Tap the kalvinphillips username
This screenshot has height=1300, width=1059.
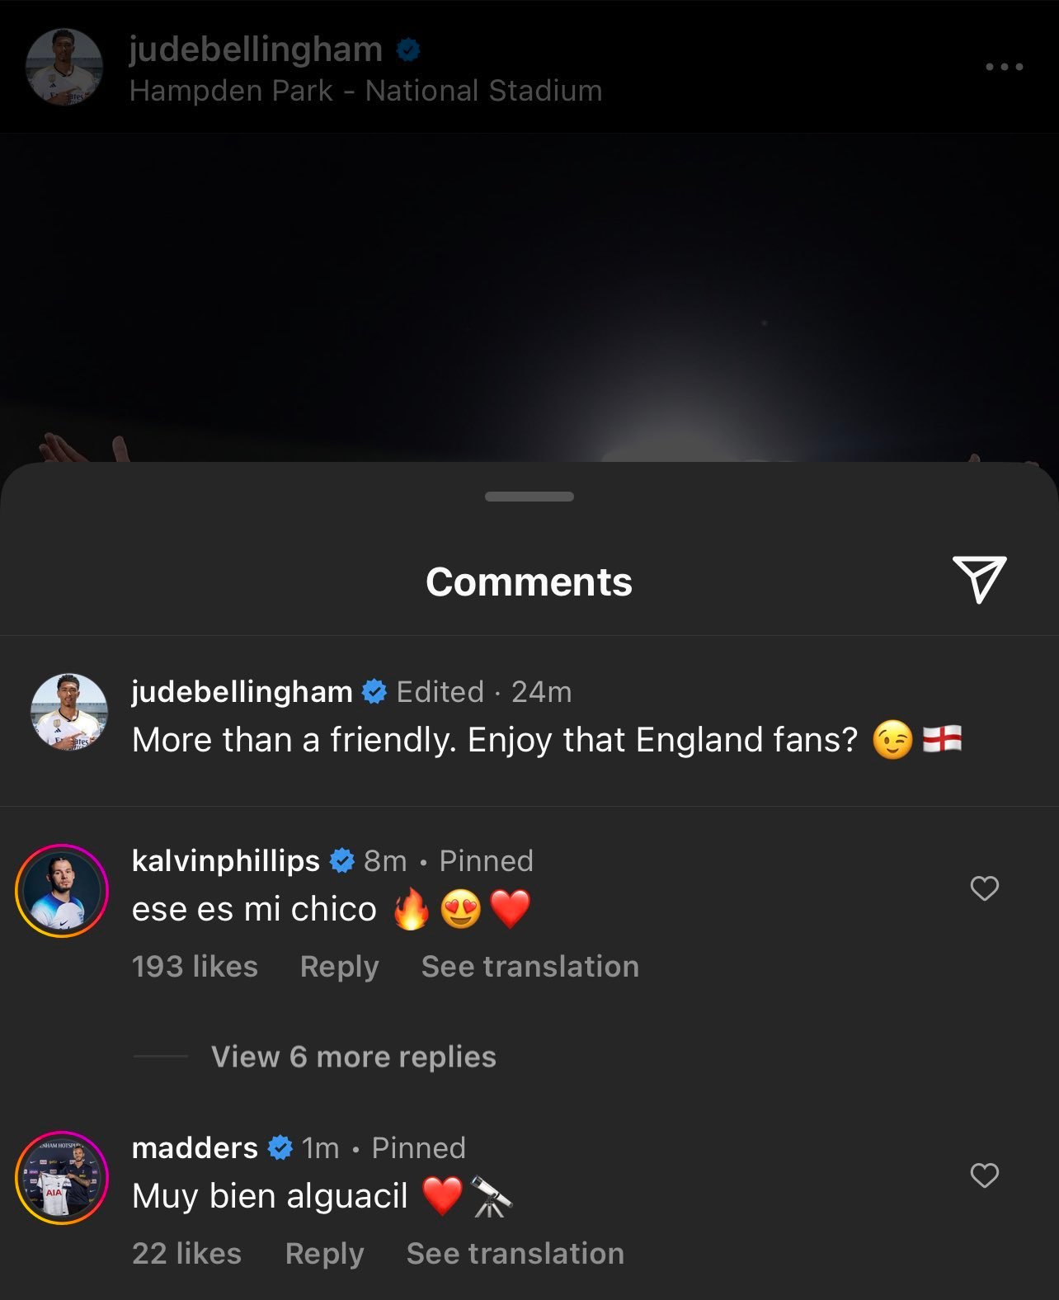tap(226, 860)
